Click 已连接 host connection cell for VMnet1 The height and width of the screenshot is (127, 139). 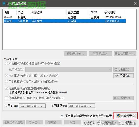click(72, 17)
